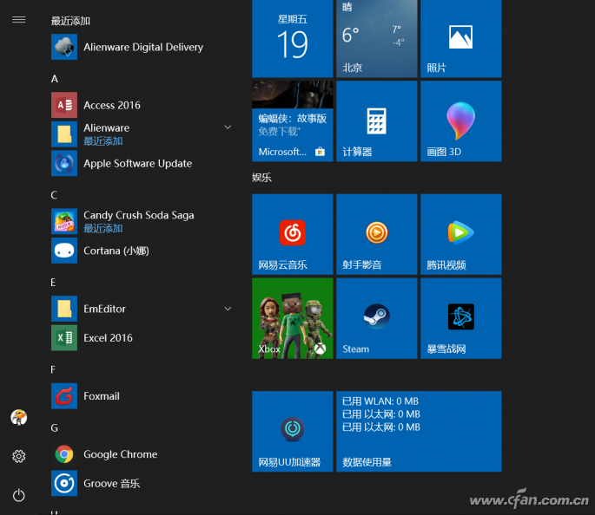Expand the Alienware folder chevron

(x=228, y=127)
